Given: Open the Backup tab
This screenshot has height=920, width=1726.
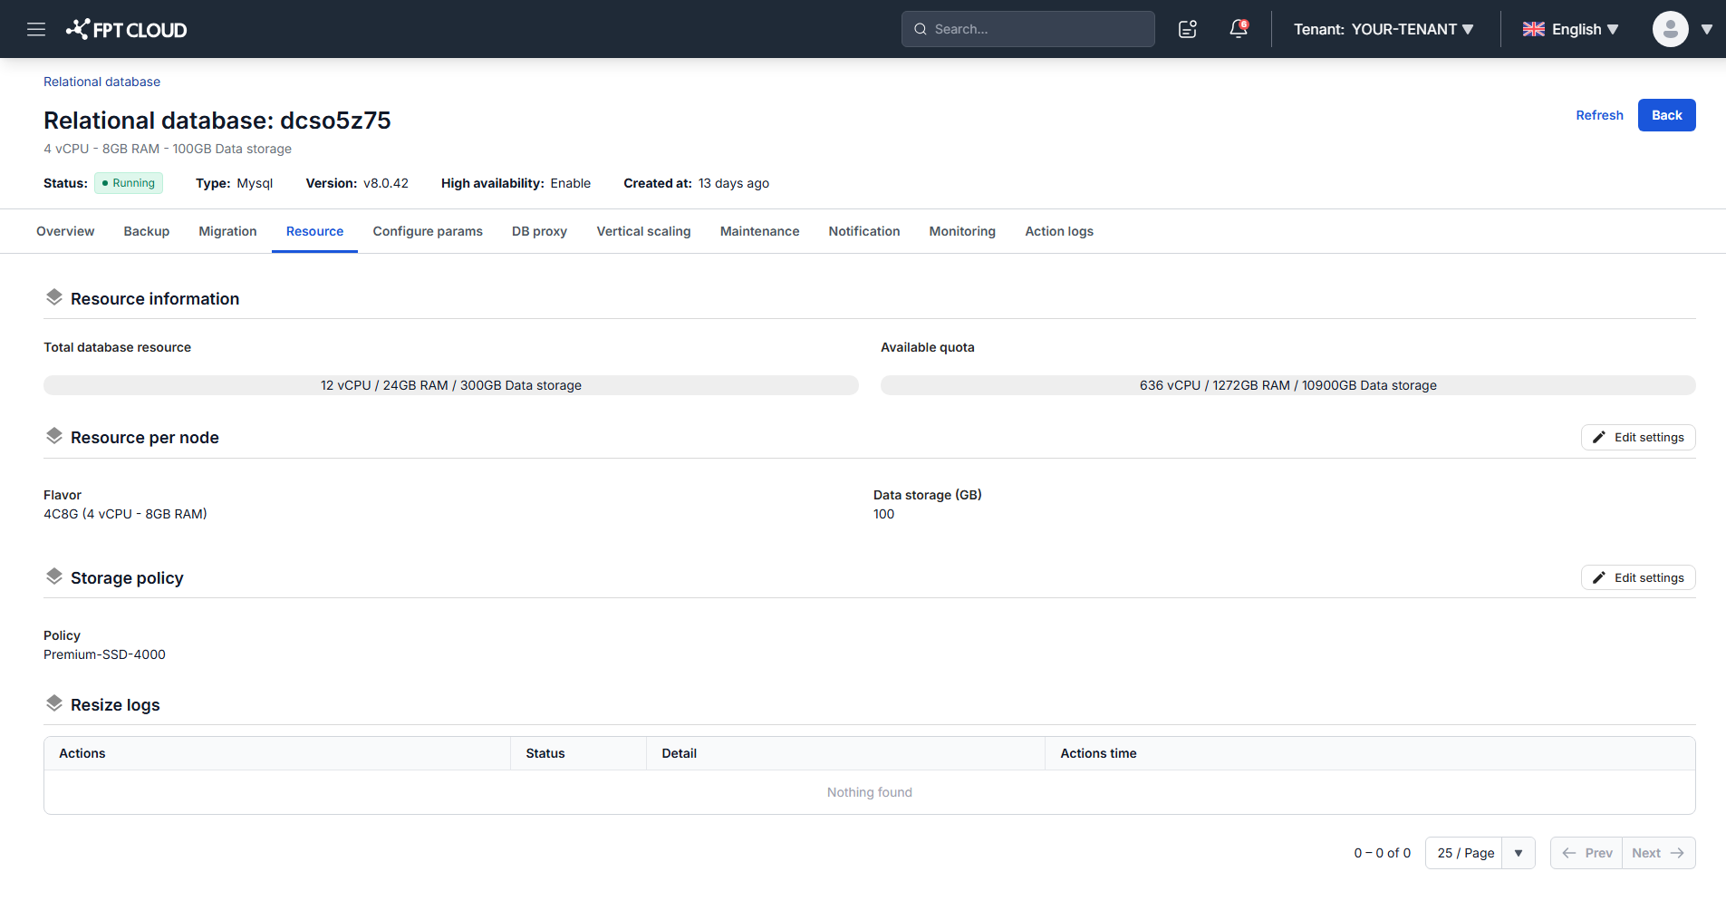Looking at the screenshot, I should click(147, 231).
